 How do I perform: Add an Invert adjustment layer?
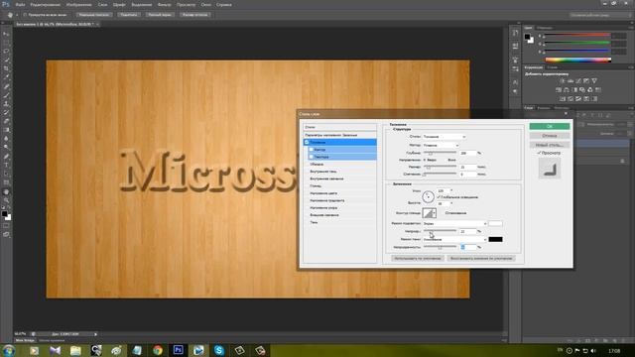tap(563, 99)
